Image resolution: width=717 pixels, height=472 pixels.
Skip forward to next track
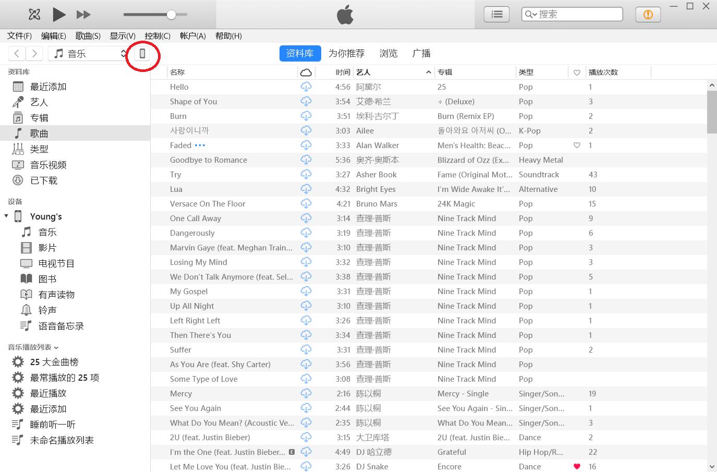pyautogui.click(x=83, y=15)
